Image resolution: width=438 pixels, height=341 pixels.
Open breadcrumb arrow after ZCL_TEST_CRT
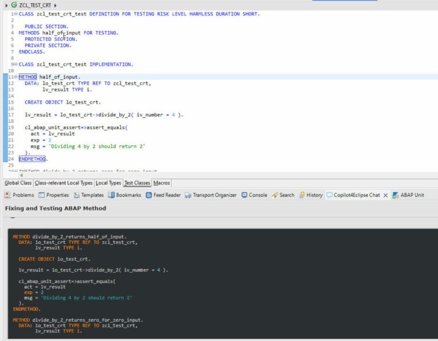point(55,5)
